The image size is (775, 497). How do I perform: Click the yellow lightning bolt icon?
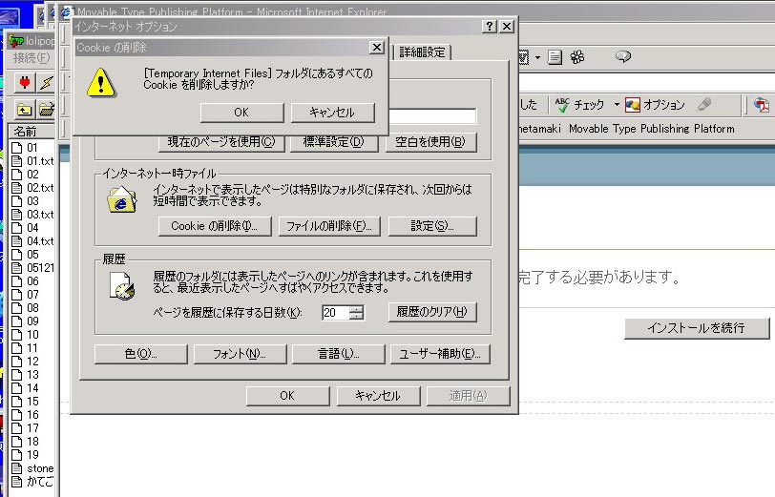point(46,82)
